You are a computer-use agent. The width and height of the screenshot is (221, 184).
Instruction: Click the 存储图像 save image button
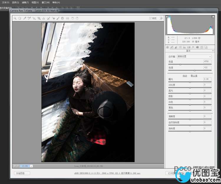click(22, 173)
